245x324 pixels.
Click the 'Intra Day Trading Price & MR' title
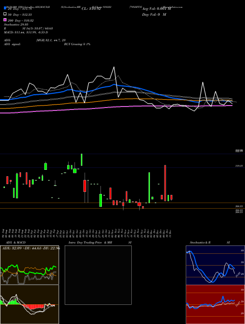[90, 243]
